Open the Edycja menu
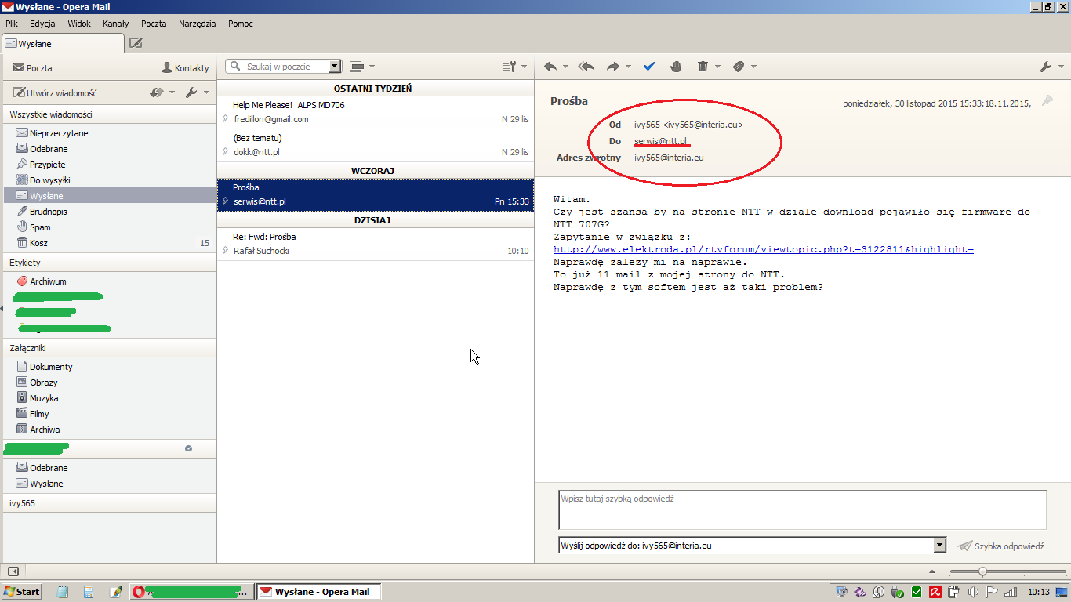1071x602 pixels. 42,24
